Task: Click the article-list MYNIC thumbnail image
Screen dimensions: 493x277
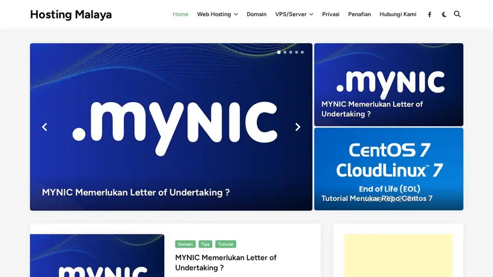Action: 97,255
